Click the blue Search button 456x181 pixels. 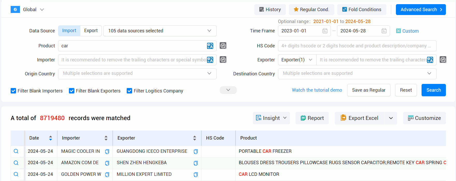tap(433, 90)
